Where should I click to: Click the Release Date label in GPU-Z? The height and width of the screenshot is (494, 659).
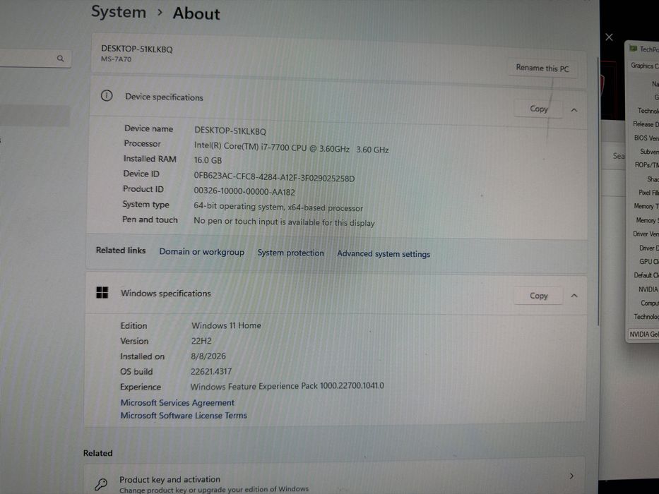coord(646,124)
